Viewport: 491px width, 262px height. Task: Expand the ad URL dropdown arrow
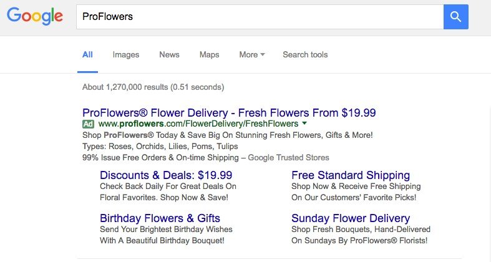tap(304, 124)
